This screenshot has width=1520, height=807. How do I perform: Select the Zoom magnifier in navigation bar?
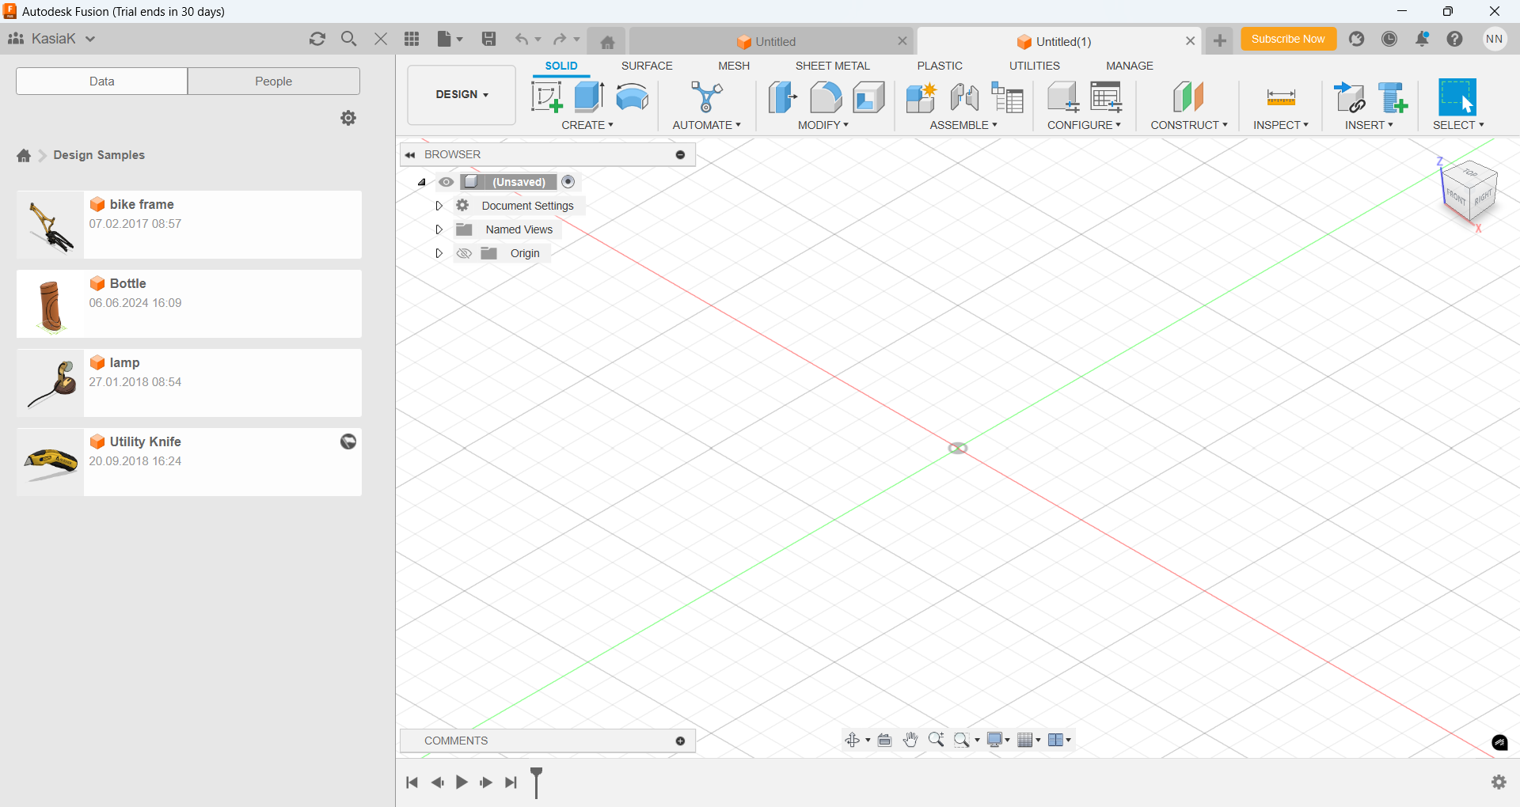[936, 740]
